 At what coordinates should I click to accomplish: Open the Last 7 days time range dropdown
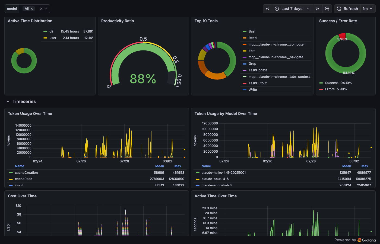(x=292, y=8)
